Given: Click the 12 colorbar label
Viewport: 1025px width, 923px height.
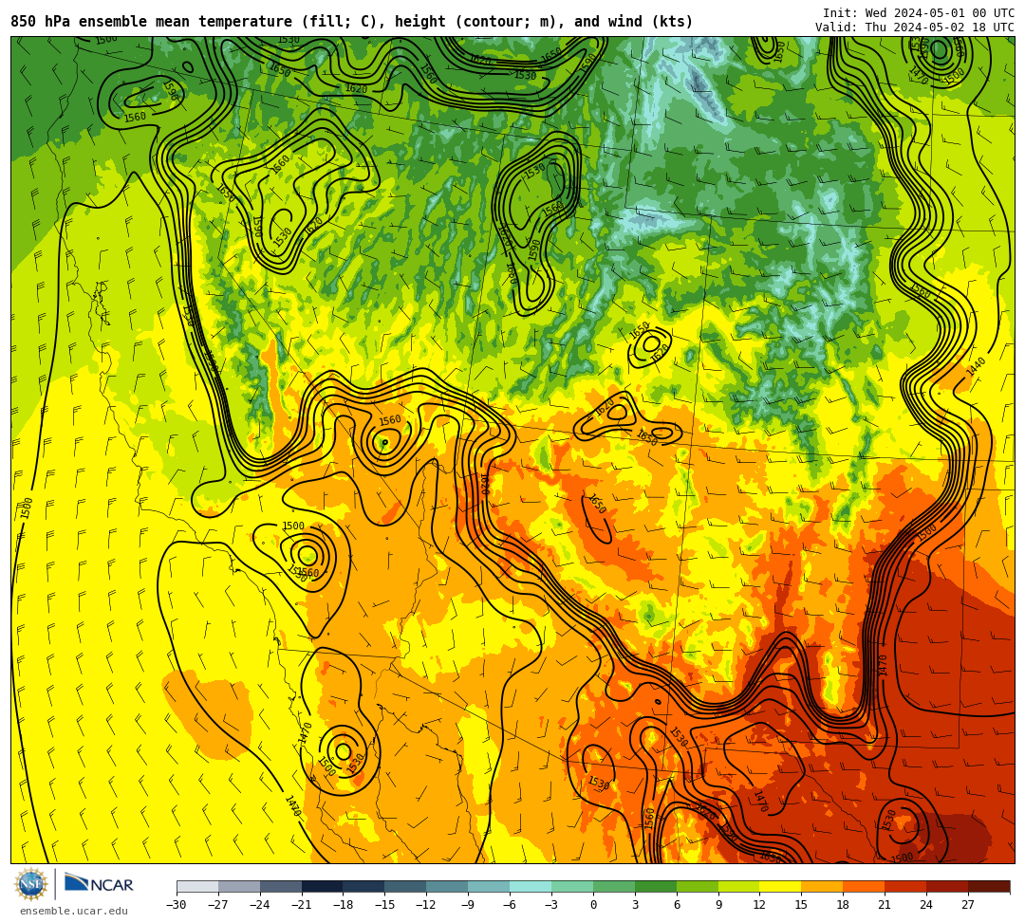Looking at the screenshot, I should [x=760, y=905].
